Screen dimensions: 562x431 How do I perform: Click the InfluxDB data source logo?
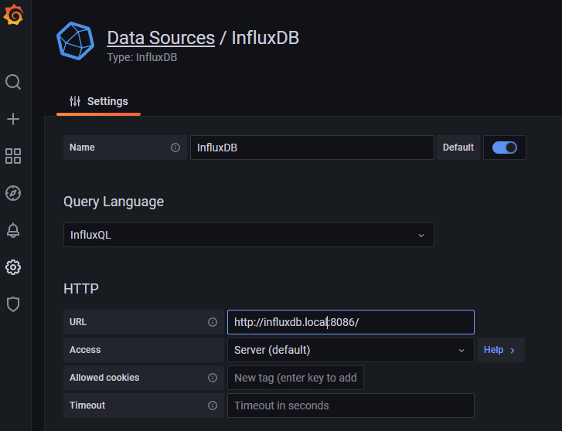tap(75, 41)
